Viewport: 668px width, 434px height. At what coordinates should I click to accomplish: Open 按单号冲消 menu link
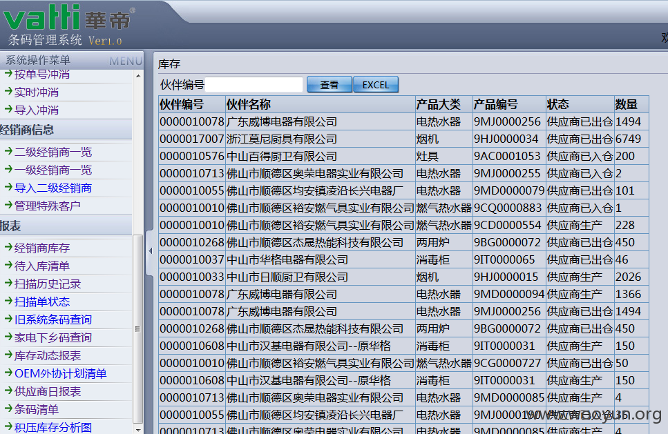point(41,74)
